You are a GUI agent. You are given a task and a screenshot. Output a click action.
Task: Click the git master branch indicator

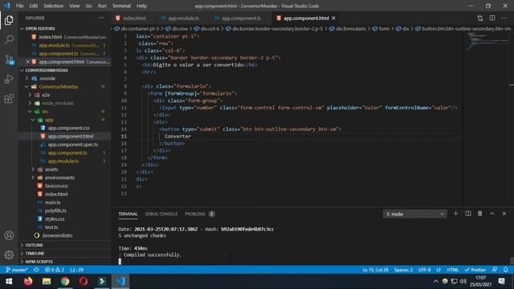coord(17,270)
